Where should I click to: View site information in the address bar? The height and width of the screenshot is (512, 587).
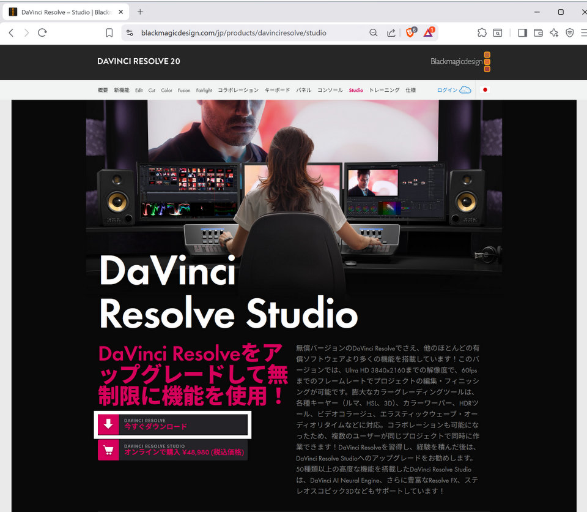[x=129, y=33]
